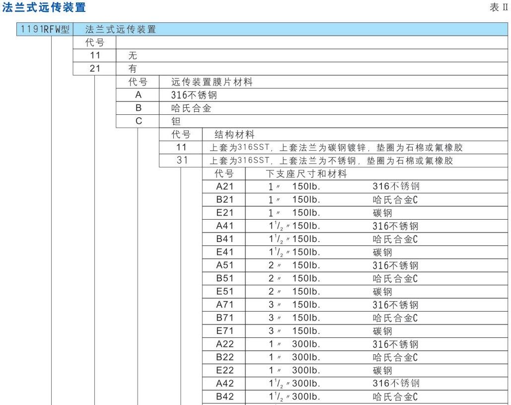Click code 21 beside 有

[94, 69]
